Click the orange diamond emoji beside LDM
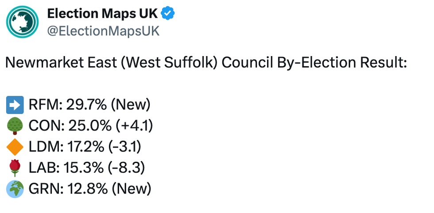This screenshot has width=434, height=213. click(x=15, y=147)
